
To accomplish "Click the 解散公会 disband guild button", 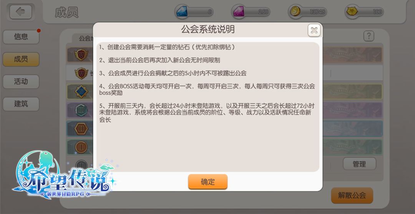I will click(352, 195).
